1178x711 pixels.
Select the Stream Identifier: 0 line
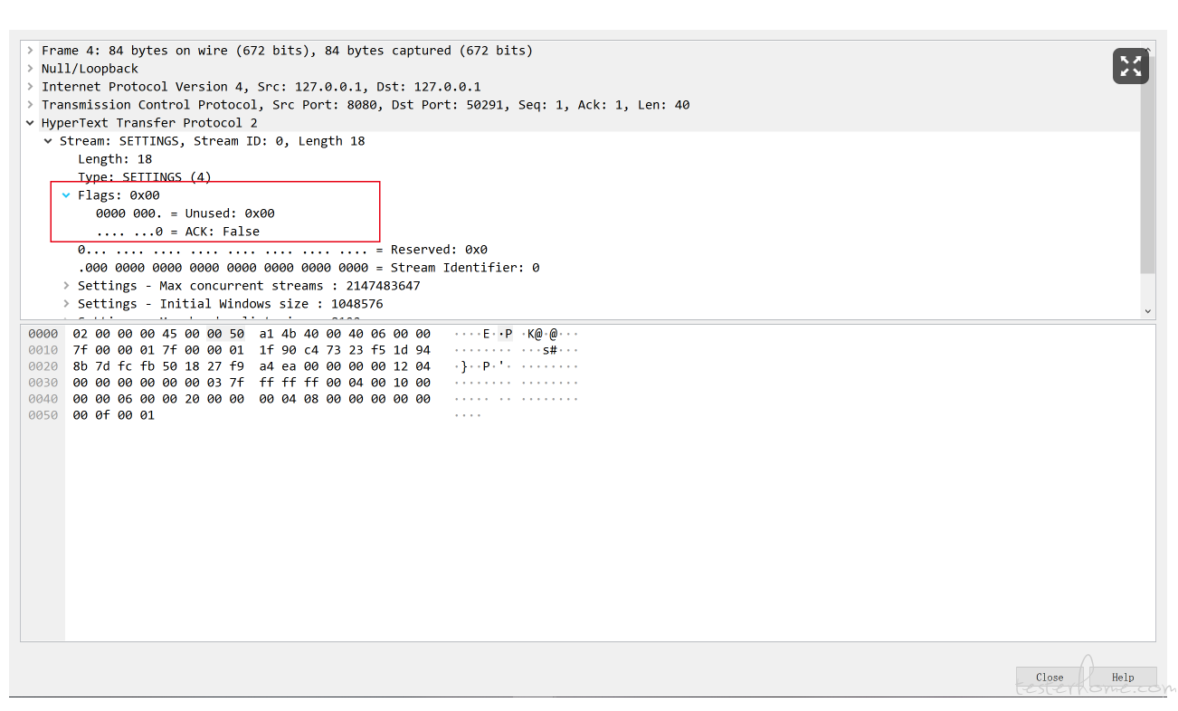(x=308, y=268)
